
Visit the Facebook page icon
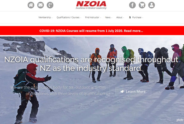pos(132,5)
